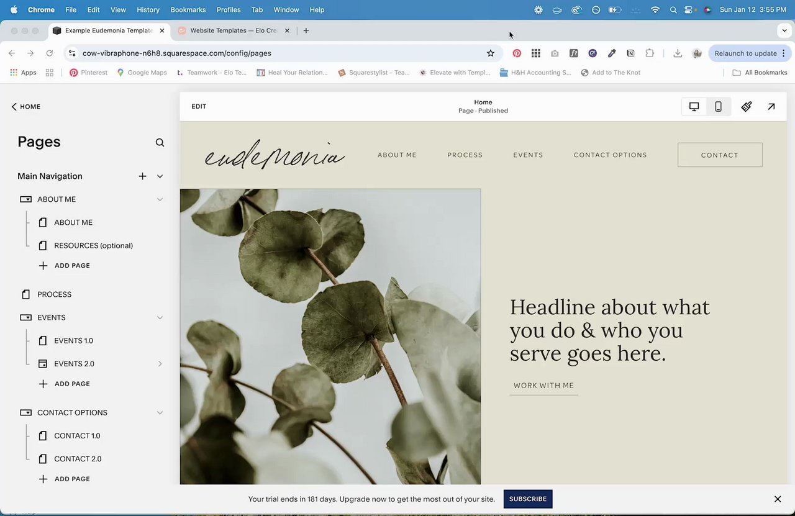
Task: Close the Website Templates tab
Action: 286,30
